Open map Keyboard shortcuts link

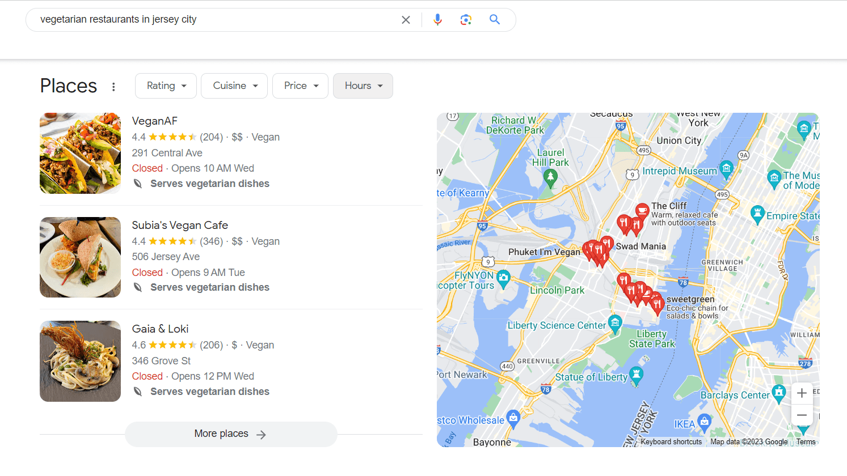(671, 442)
